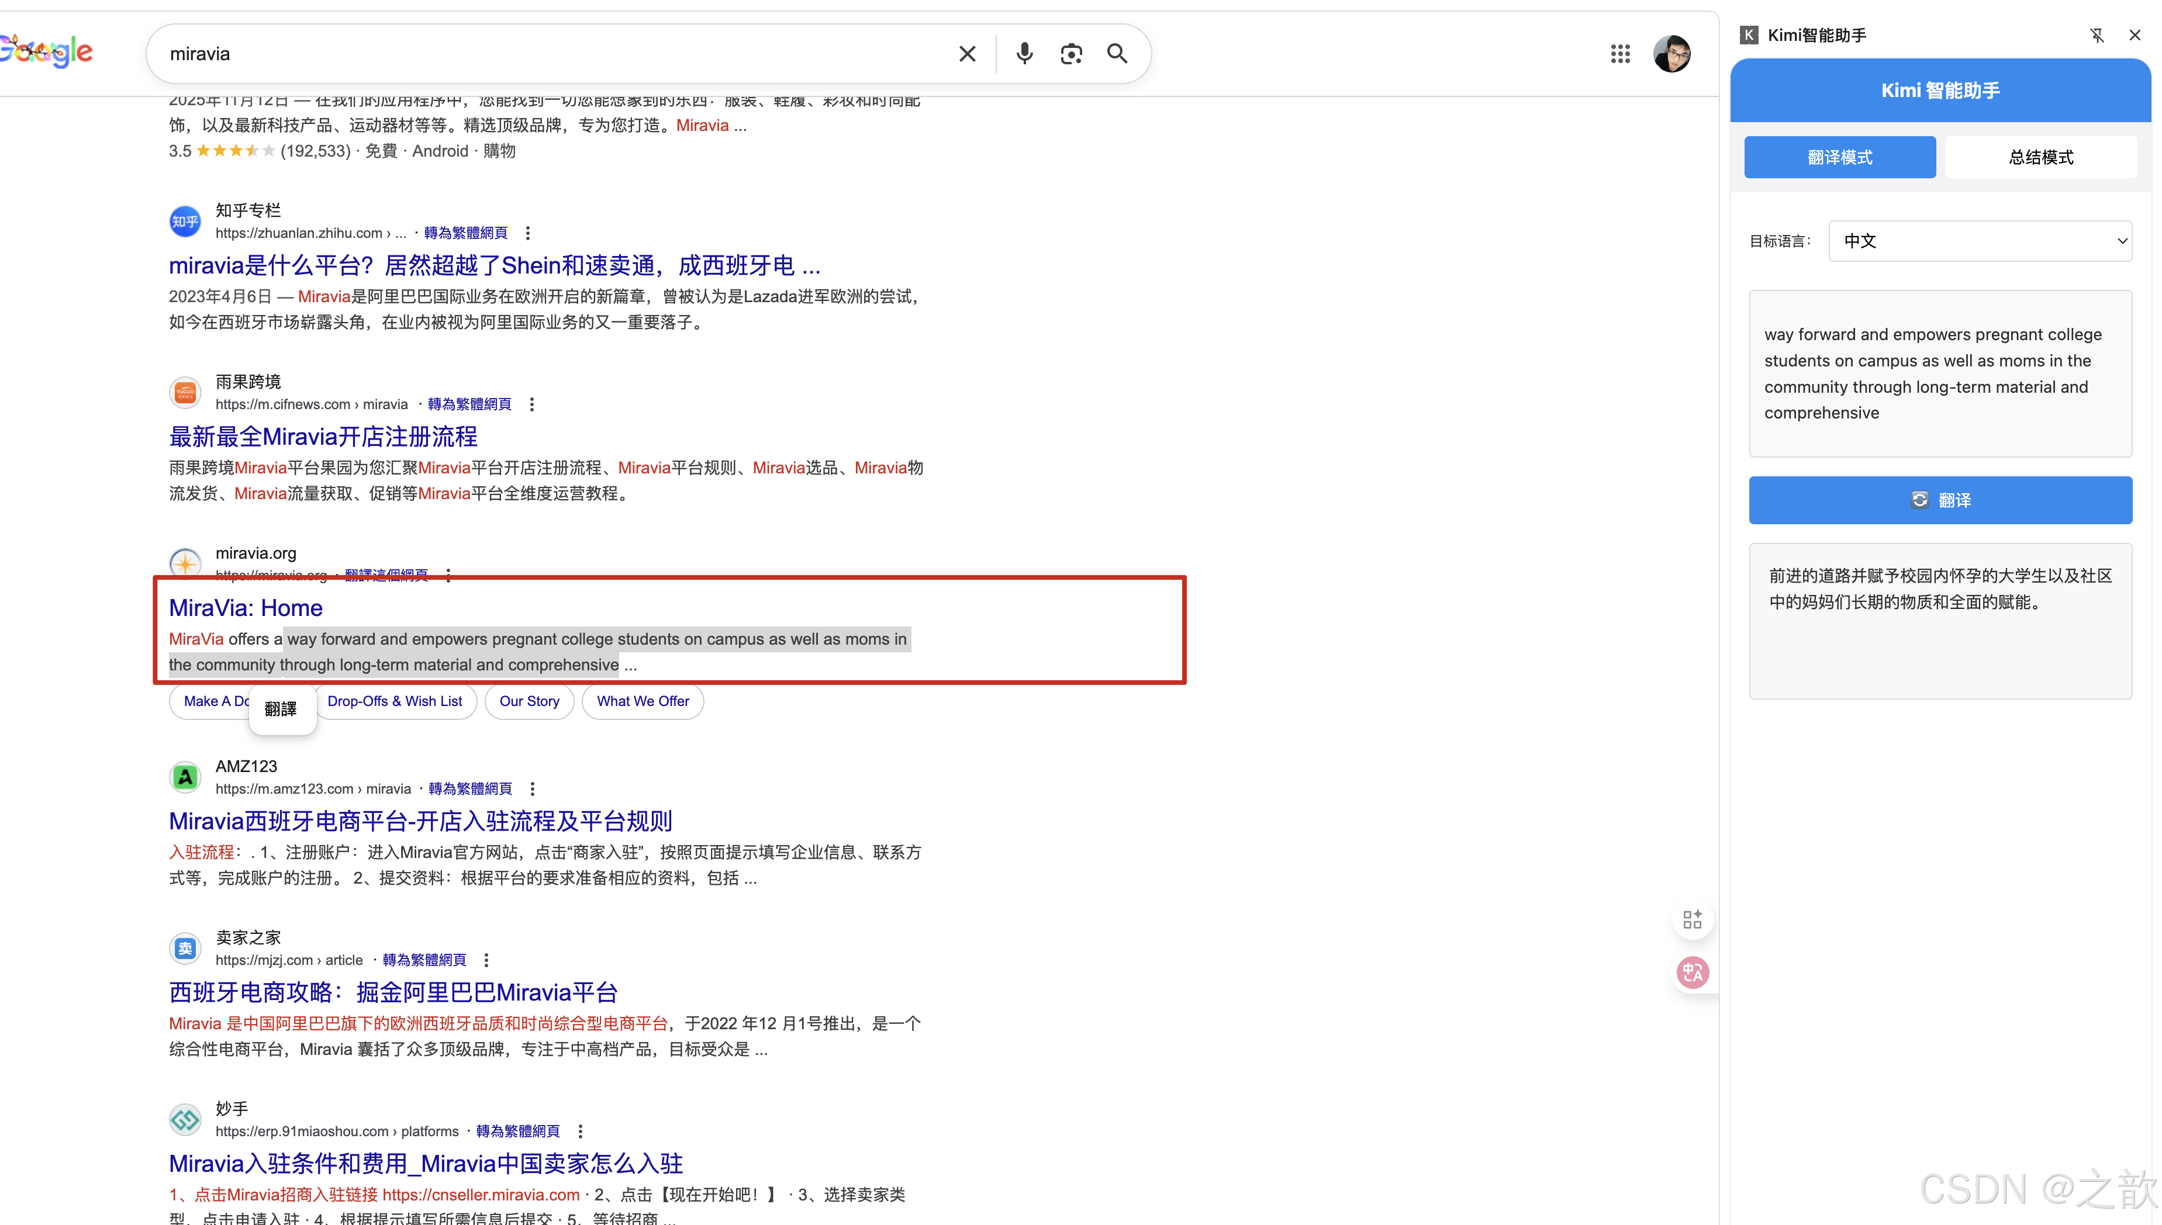Clear the search box with X icon
2162x1225 pixels.
click(967, 54)
